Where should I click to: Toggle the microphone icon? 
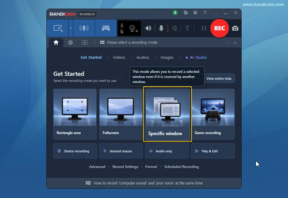click(x=161, y=28)
